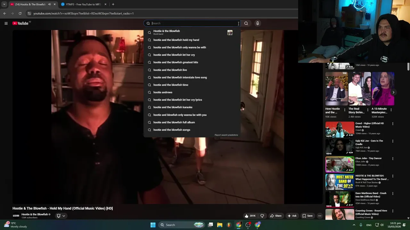Open a new browser tab
Screen dimensions: 410x230
click(x=113, y=4)
